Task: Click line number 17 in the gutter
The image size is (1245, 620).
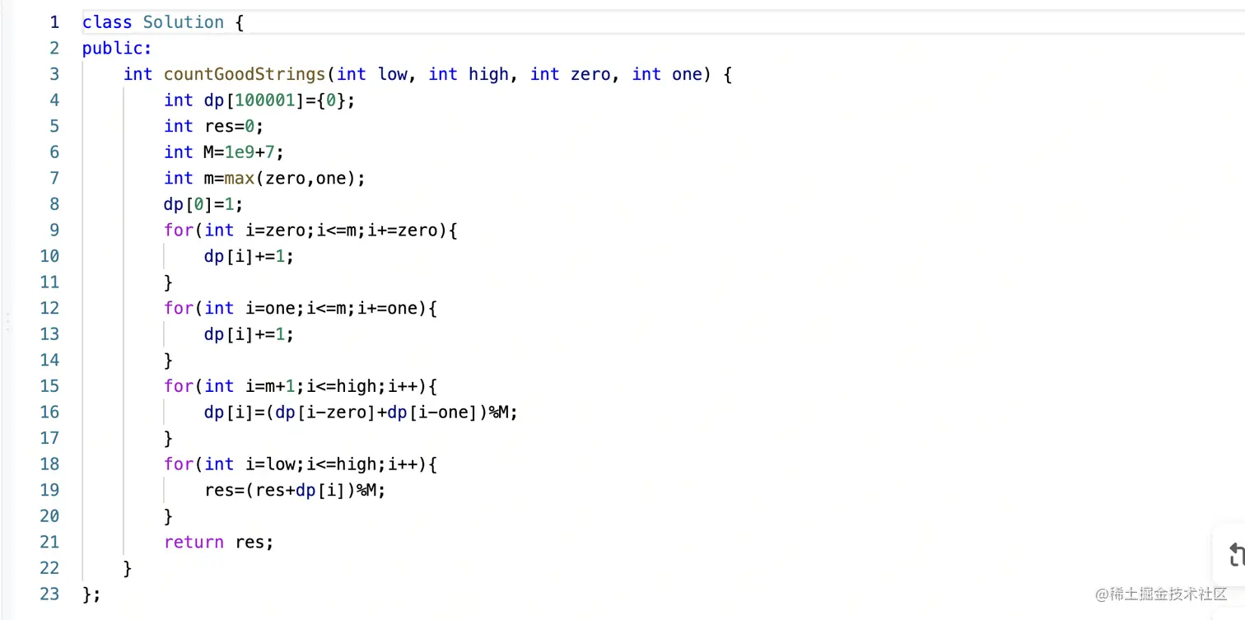Action: point(49,438)
